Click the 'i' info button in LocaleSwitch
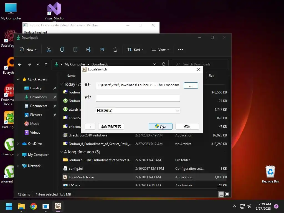 [90, 126]
